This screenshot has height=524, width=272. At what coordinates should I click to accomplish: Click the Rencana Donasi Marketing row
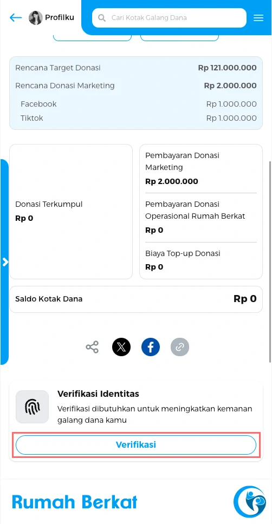click(136, 86)
